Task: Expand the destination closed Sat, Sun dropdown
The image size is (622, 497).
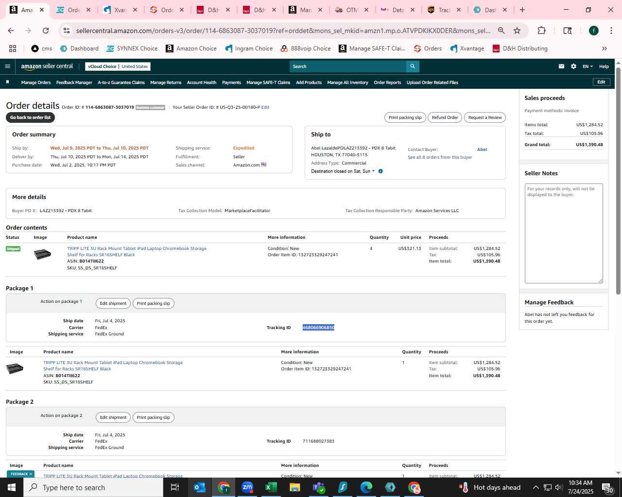Action: pyautogui.click(x=343, y=171)
